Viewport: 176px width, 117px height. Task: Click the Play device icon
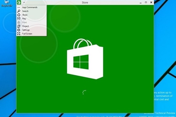[x=19, y=18]
